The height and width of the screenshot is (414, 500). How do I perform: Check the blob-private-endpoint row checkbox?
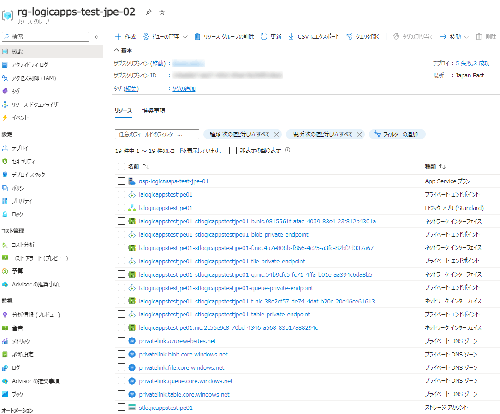pyautogui.click(x=121, y=234)
